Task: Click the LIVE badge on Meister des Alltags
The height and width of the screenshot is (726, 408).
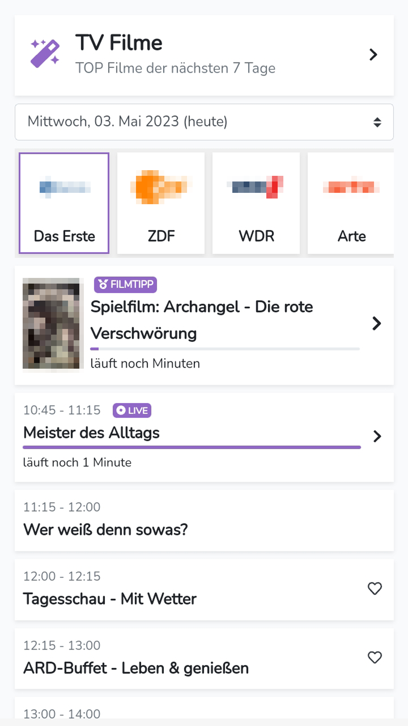Action: [132, 410]
